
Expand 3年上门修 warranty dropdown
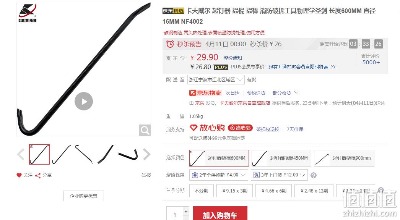[279, 175]
